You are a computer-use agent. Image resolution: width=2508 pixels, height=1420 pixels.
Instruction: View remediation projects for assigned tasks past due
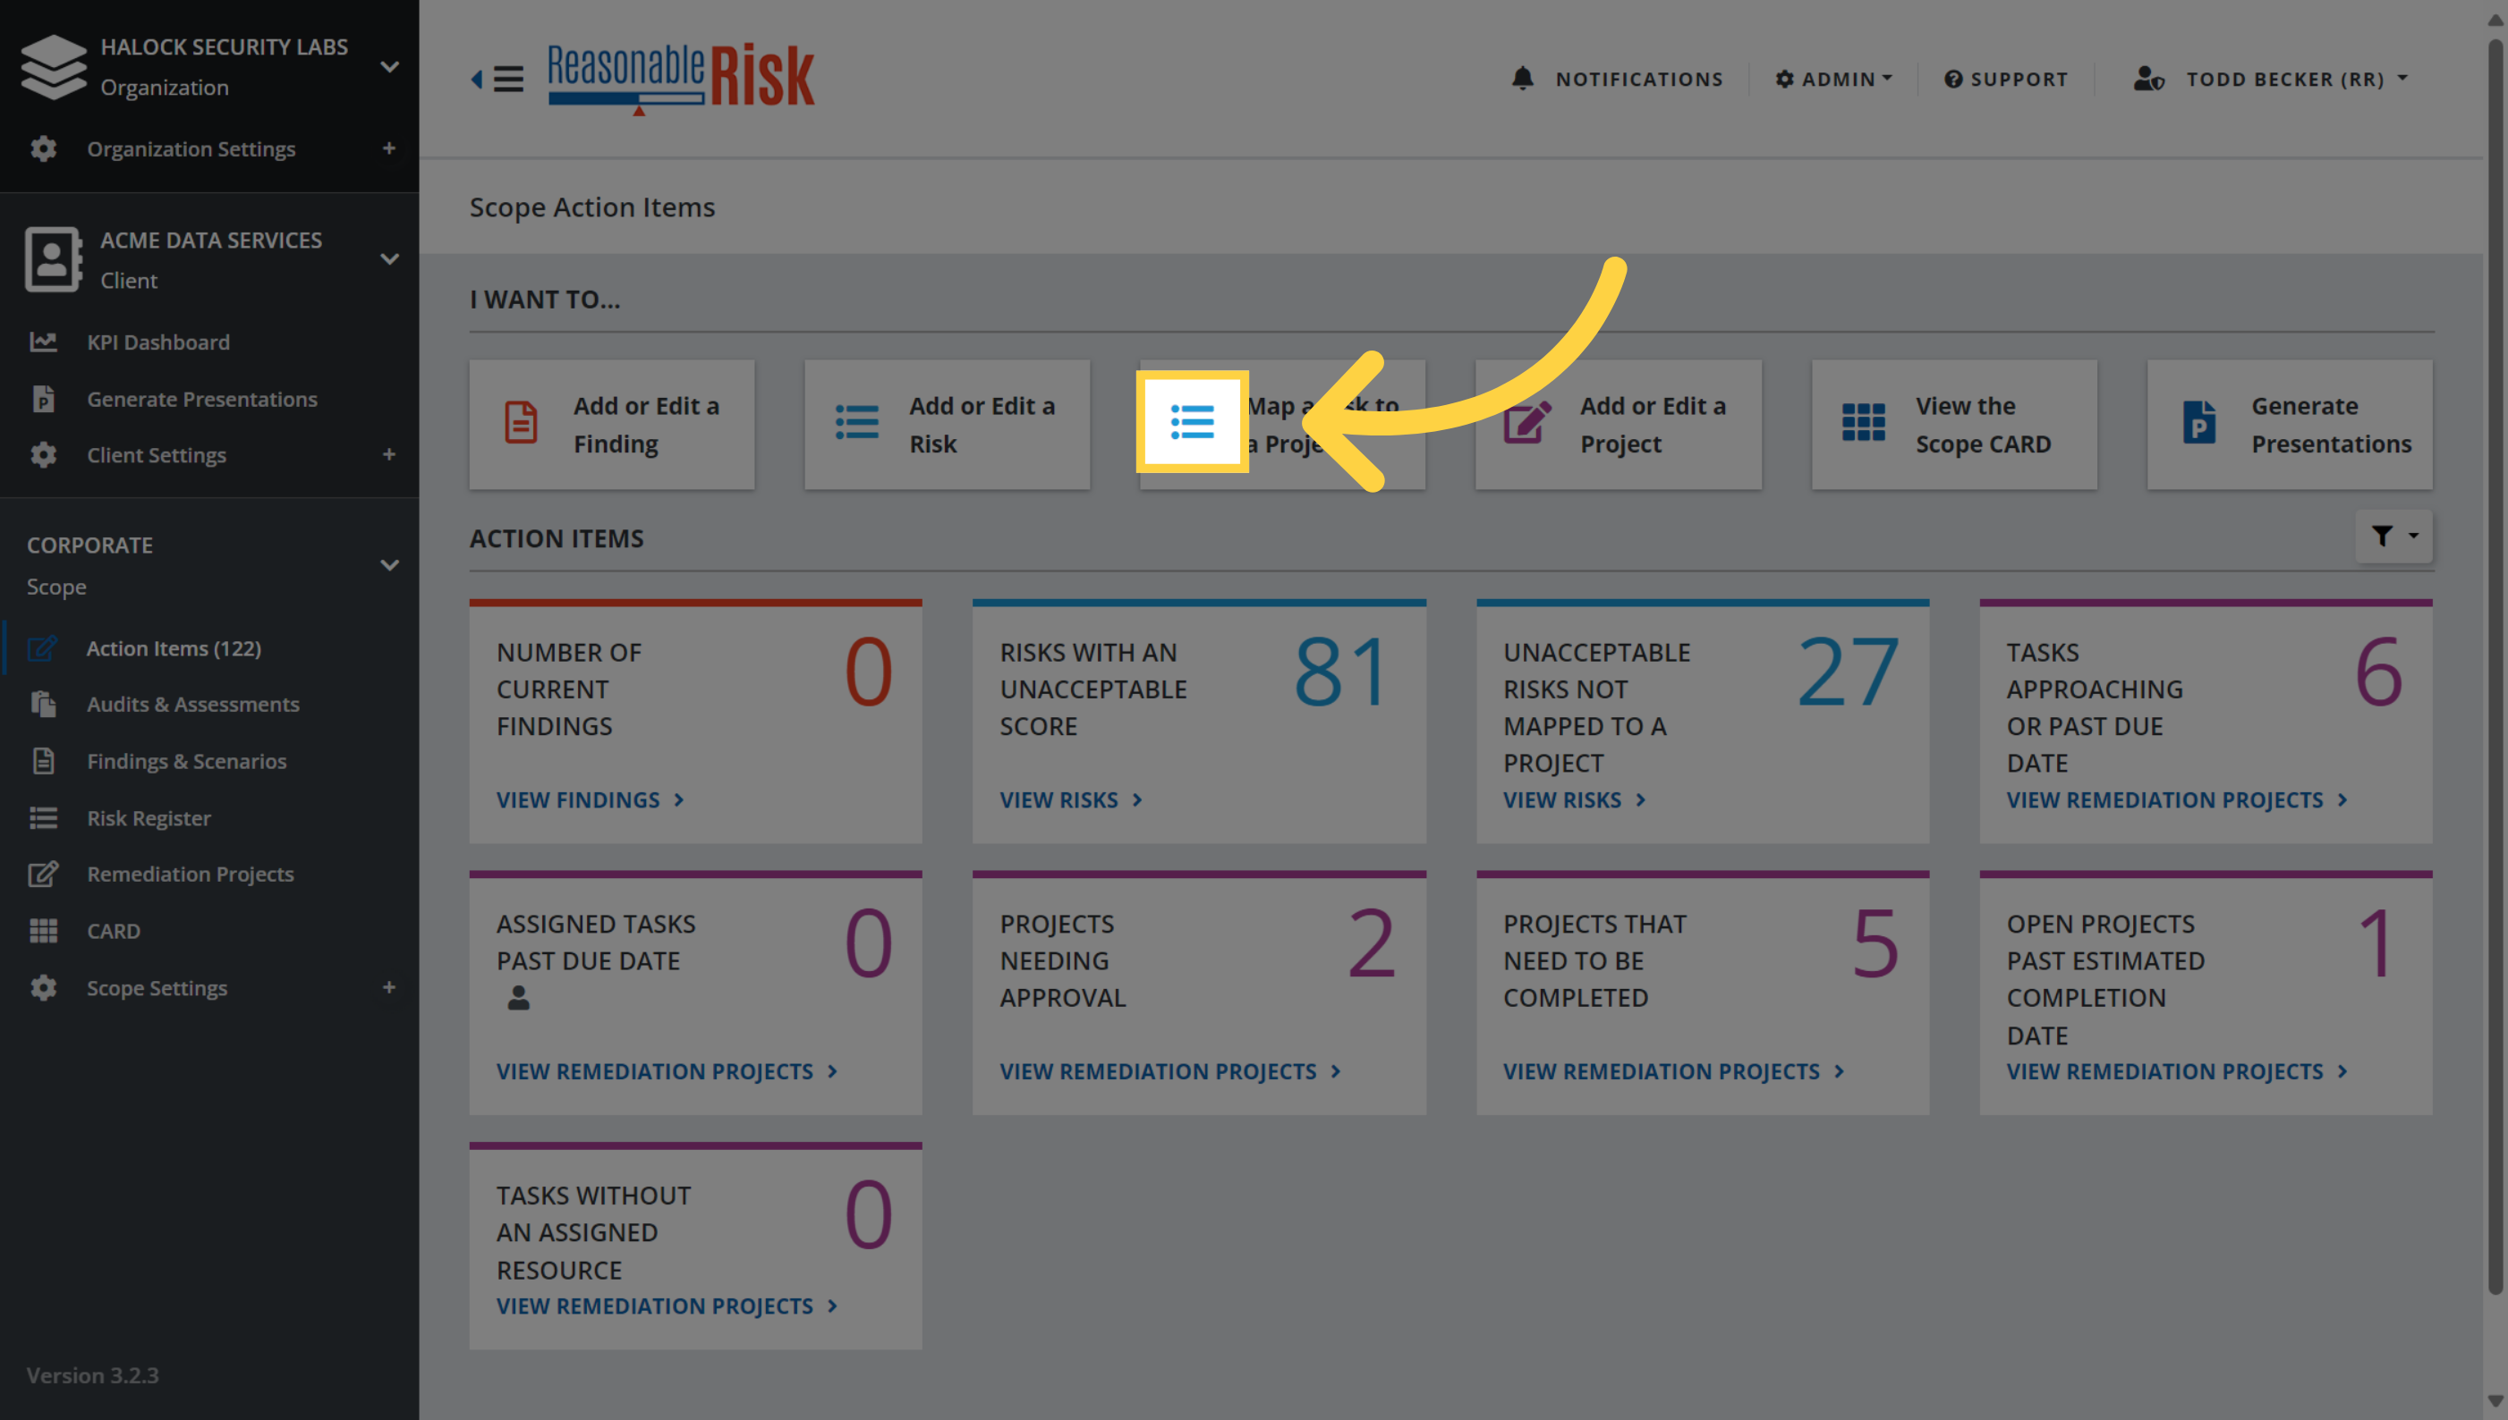(x=667, y=1072)
